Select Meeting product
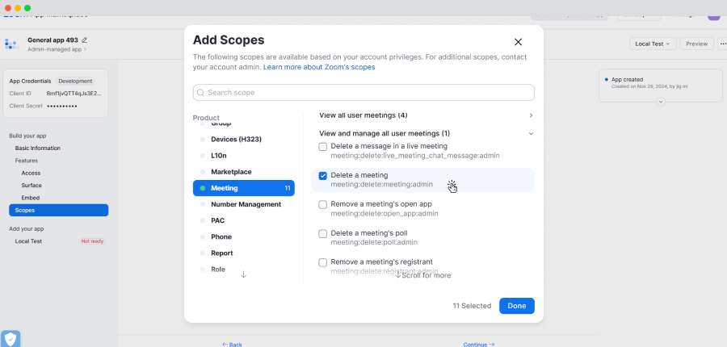 243,188
